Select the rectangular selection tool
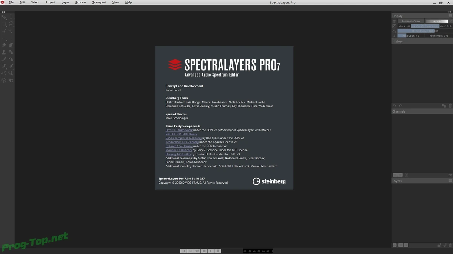Image resolution: width=453 pixels, height=254 pixels. [4, 24]
